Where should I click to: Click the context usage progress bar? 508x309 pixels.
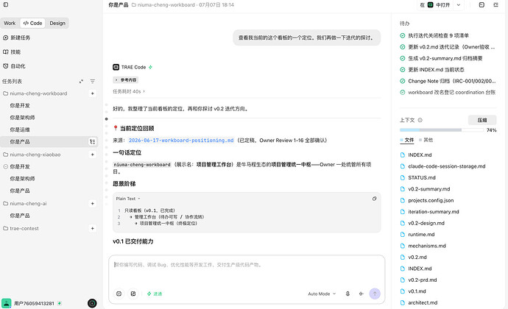442,130
